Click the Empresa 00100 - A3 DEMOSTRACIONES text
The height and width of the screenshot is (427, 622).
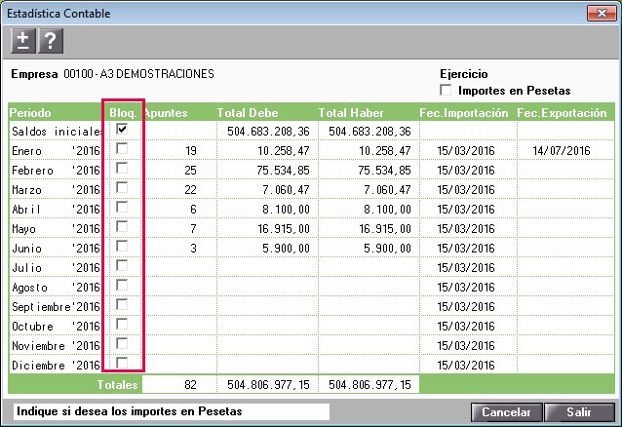tap(113, 74)
